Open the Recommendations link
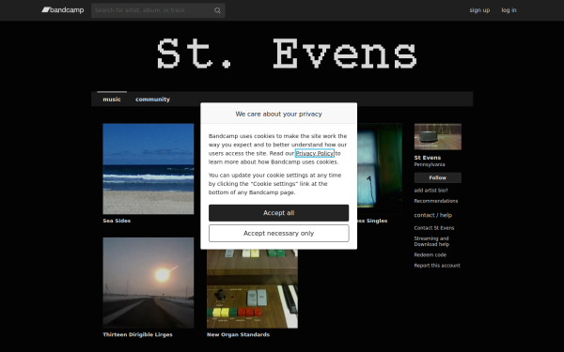The width and height of the screenshot is (564, 352). coord(435,201)
